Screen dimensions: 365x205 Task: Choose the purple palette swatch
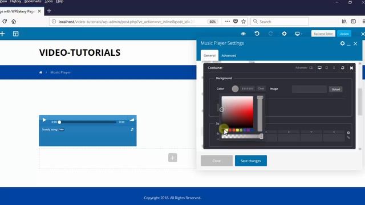click(249, 130)
